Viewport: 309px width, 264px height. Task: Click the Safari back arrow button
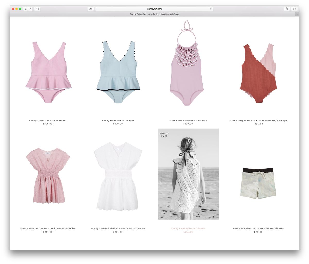click(x=25, y=9)
